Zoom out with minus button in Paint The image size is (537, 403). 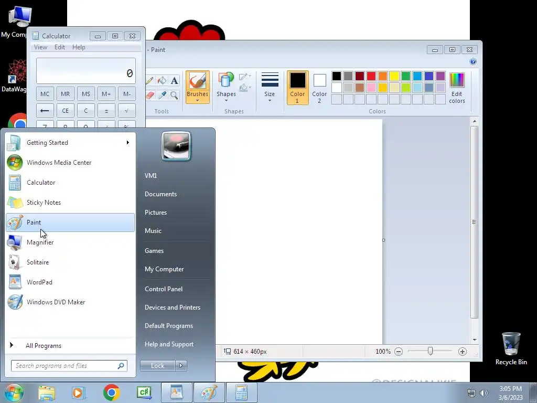tap(399, 352)
